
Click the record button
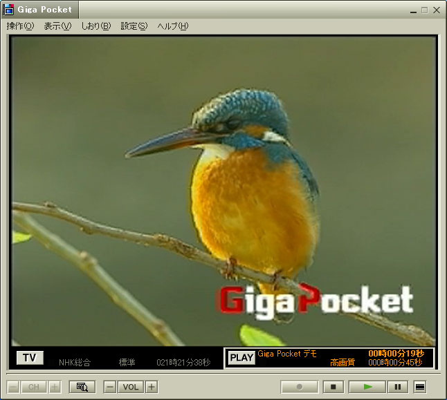pos(299,387)
